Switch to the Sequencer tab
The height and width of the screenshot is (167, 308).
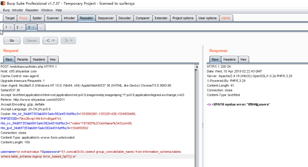click(x=106, y=18)
